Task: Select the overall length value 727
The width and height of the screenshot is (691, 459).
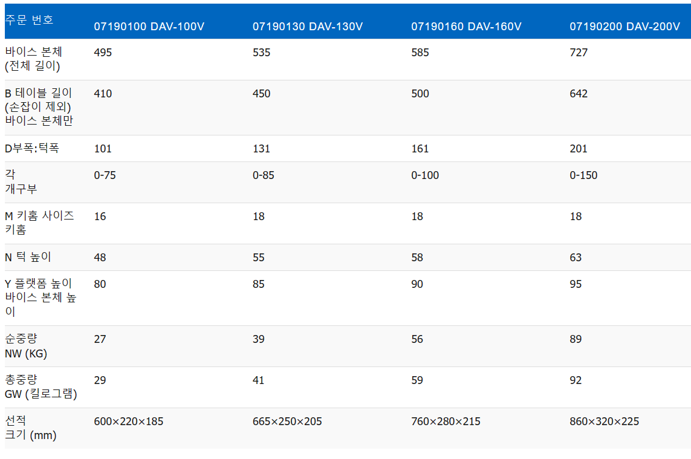Action: (x=579, y=53)
